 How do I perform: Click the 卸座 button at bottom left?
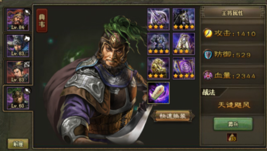(18, 144)
